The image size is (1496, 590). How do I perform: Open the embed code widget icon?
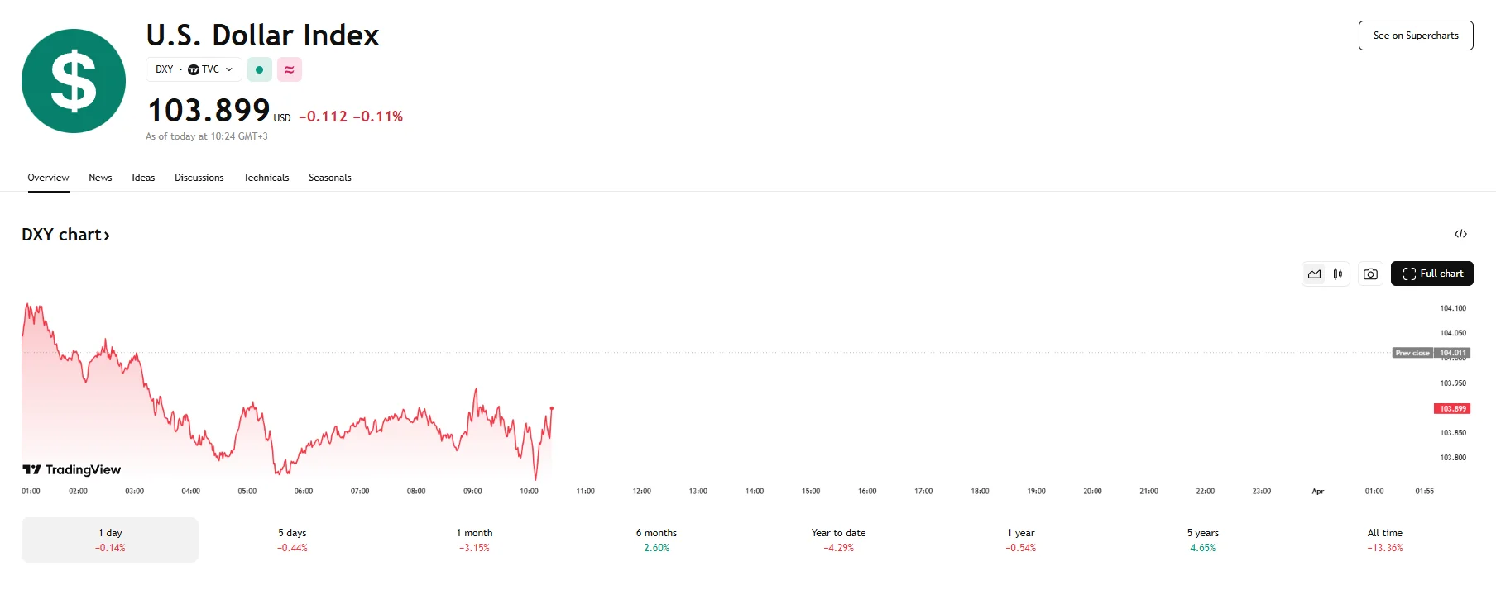click(1460, 235)
